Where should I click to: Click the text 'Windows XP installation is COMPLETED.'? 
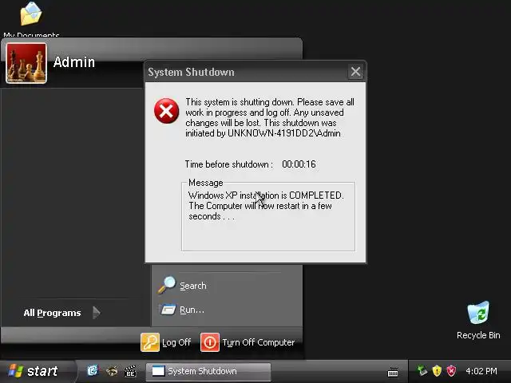pos(266,195)
